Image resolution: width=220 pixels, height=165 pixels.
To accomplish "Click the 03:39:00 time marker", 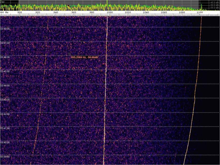I will pos(5,156).
